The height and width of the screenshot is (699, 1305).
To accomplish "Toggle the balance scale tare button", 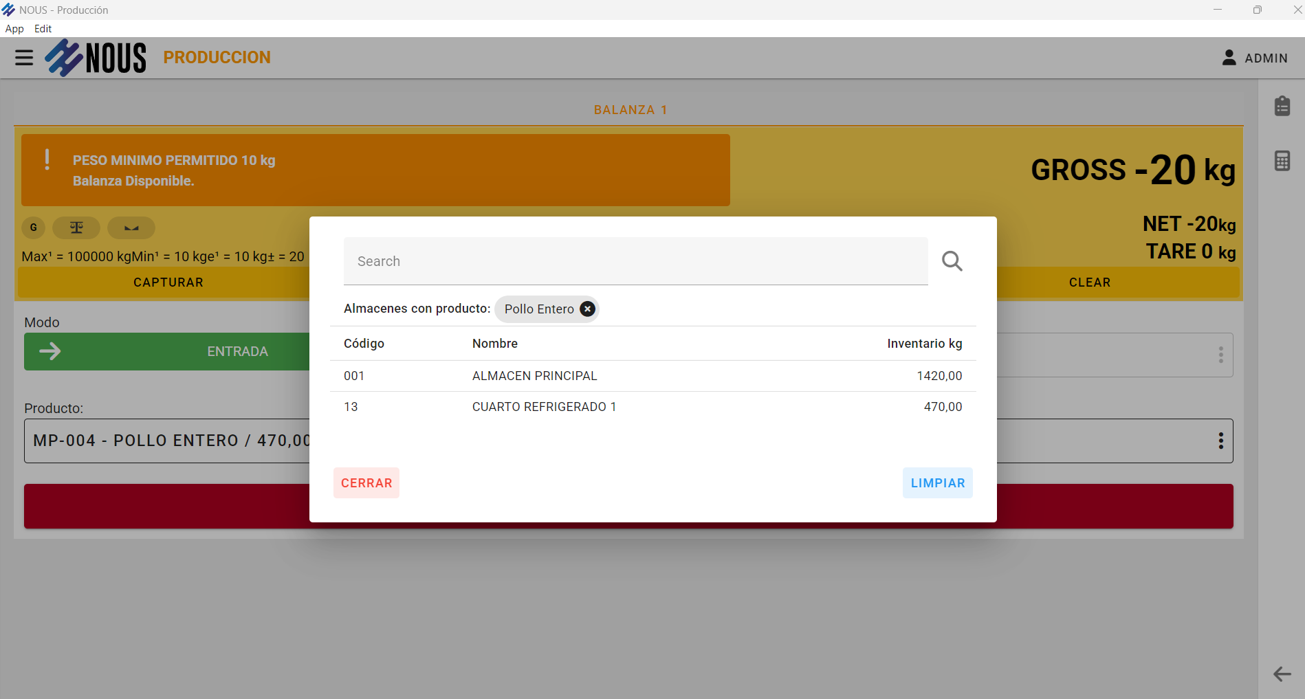I will tap(76, 228).
